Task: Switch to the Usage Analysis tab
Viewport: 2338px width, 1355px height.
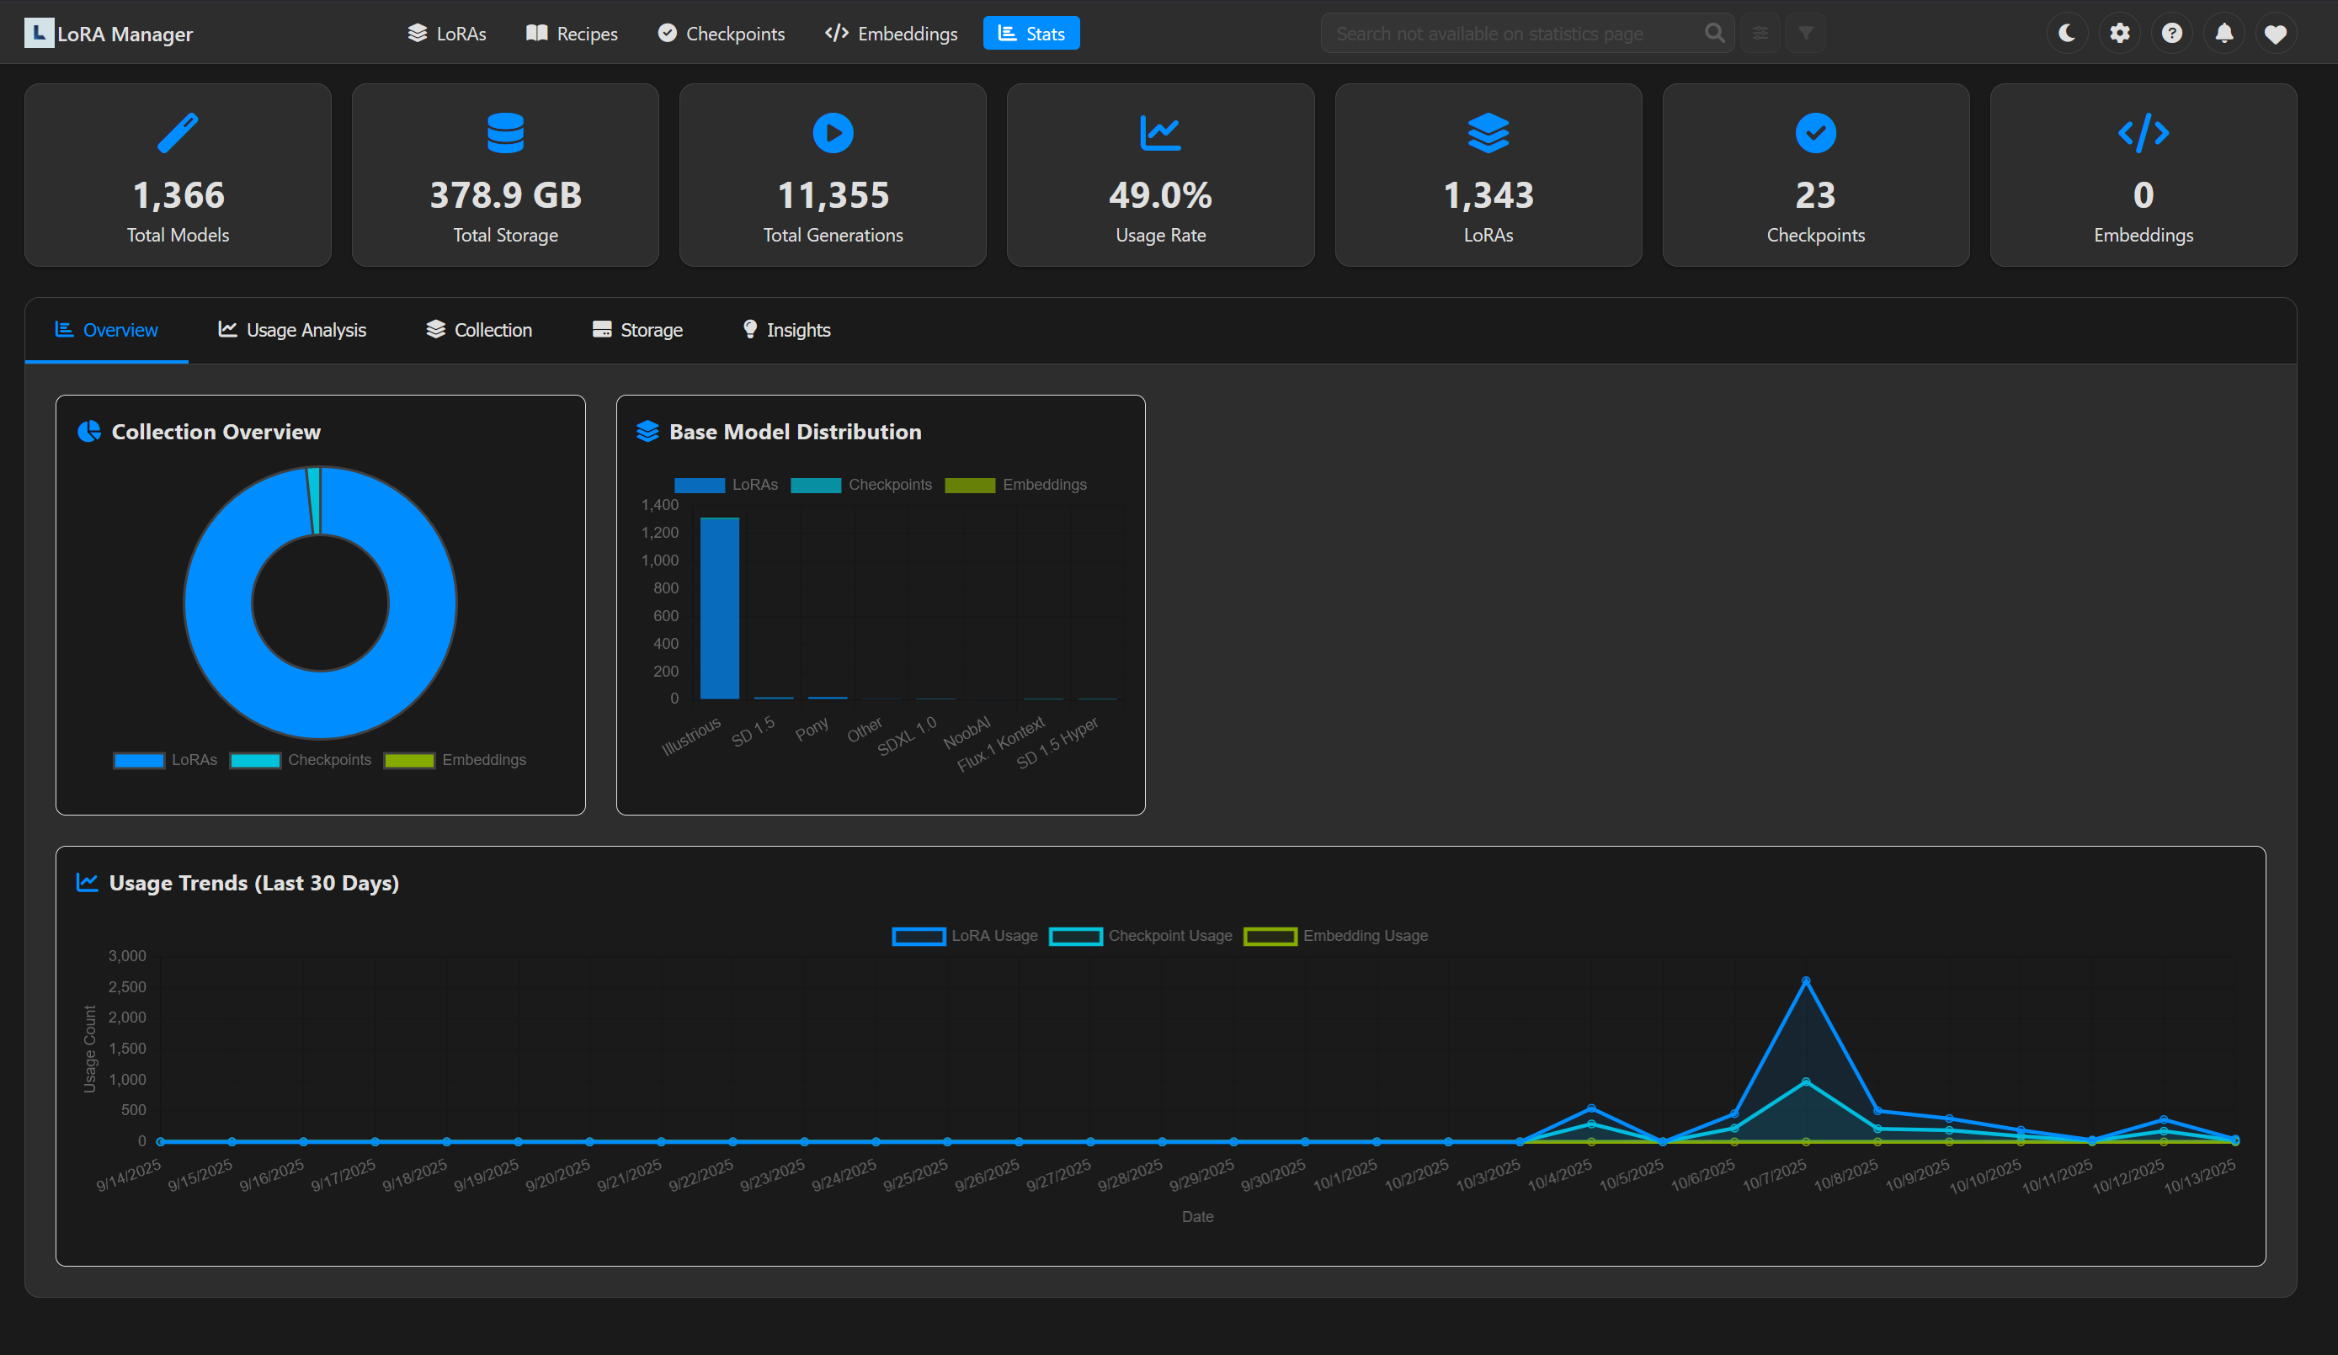Action: pos(292,330)
